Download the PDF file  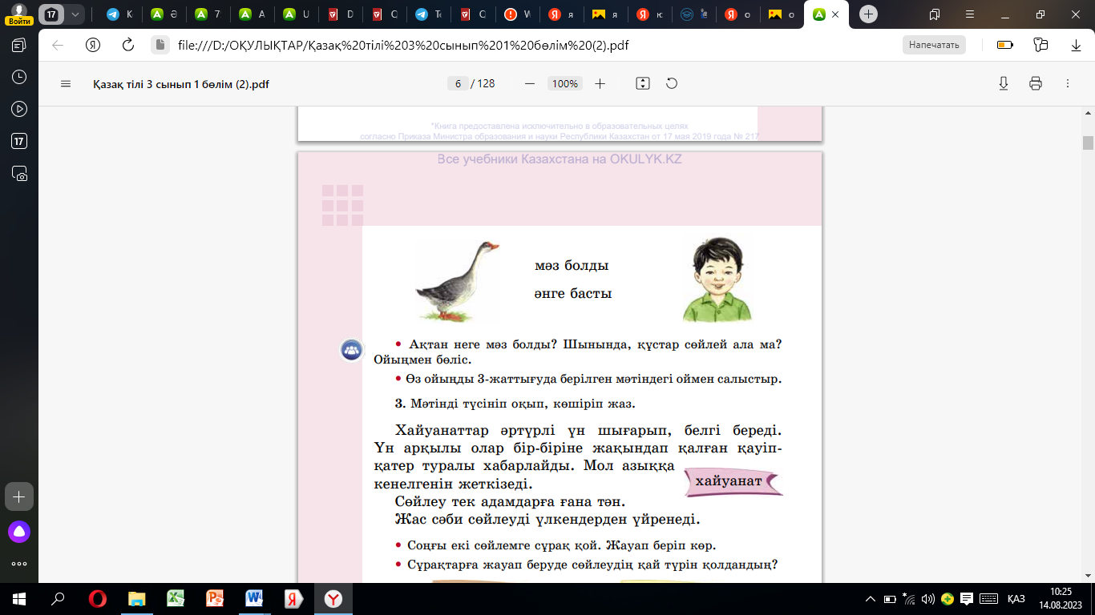tap(1004, 83)
